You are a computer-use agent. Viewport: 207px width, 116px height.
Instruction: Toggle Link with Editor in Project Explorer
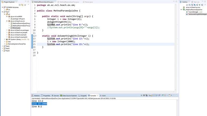click(22, 5)
